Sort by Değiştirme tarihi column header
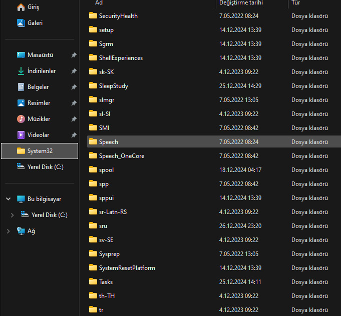 click(x=241, y=2)
